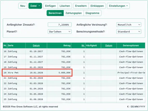Open Cash-Flow-Optionen for row 22

click(131, 83)
